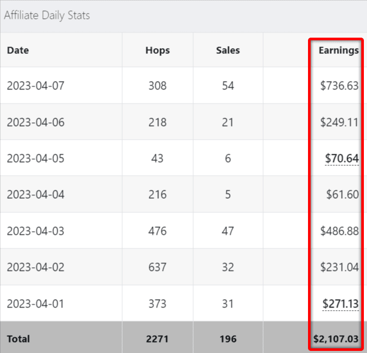Click the Affiliate Daily Stats title
This screenshot has width=367, height=353.
(47, 16)
